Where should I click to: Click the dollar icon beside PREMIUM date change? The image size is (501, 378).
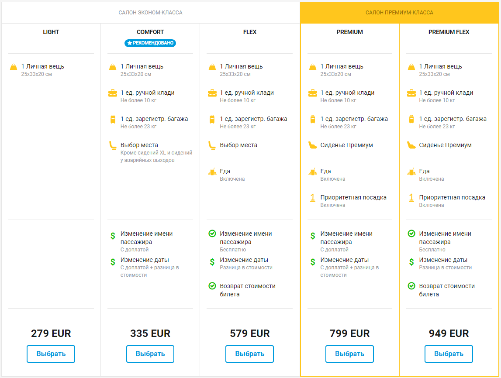(x=313, y=262)
